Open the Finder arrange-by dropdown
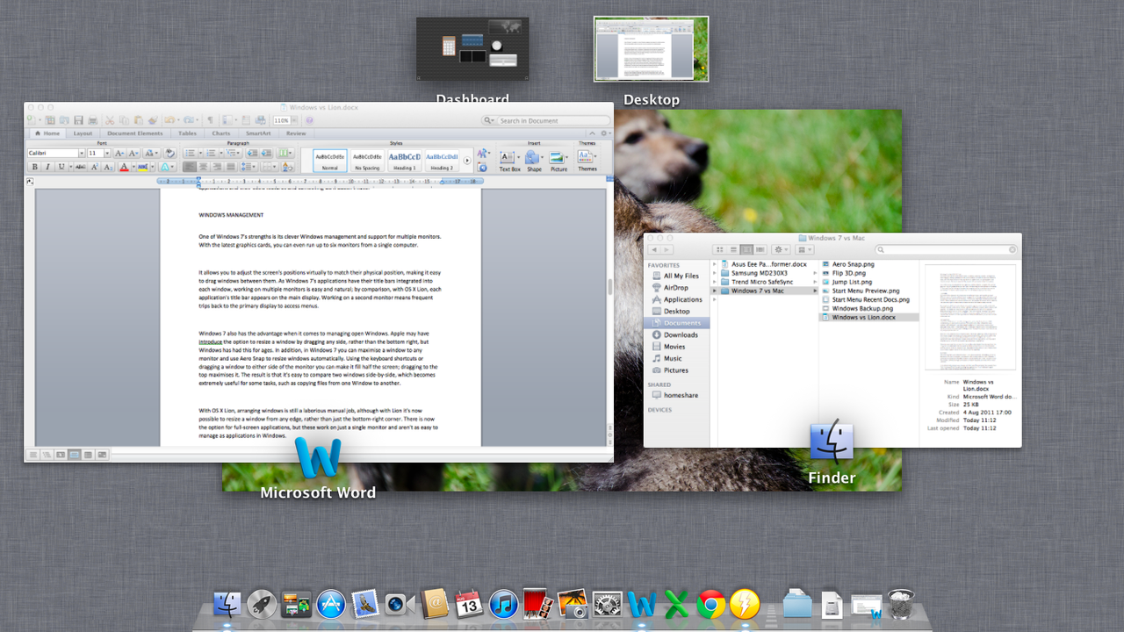The width and height of the screenshot is (1124, 632). point(805,249)
